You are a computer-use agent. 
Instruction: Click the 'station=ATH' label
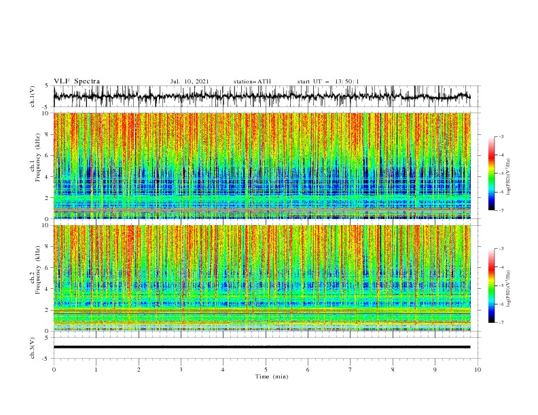pos(252,81)
